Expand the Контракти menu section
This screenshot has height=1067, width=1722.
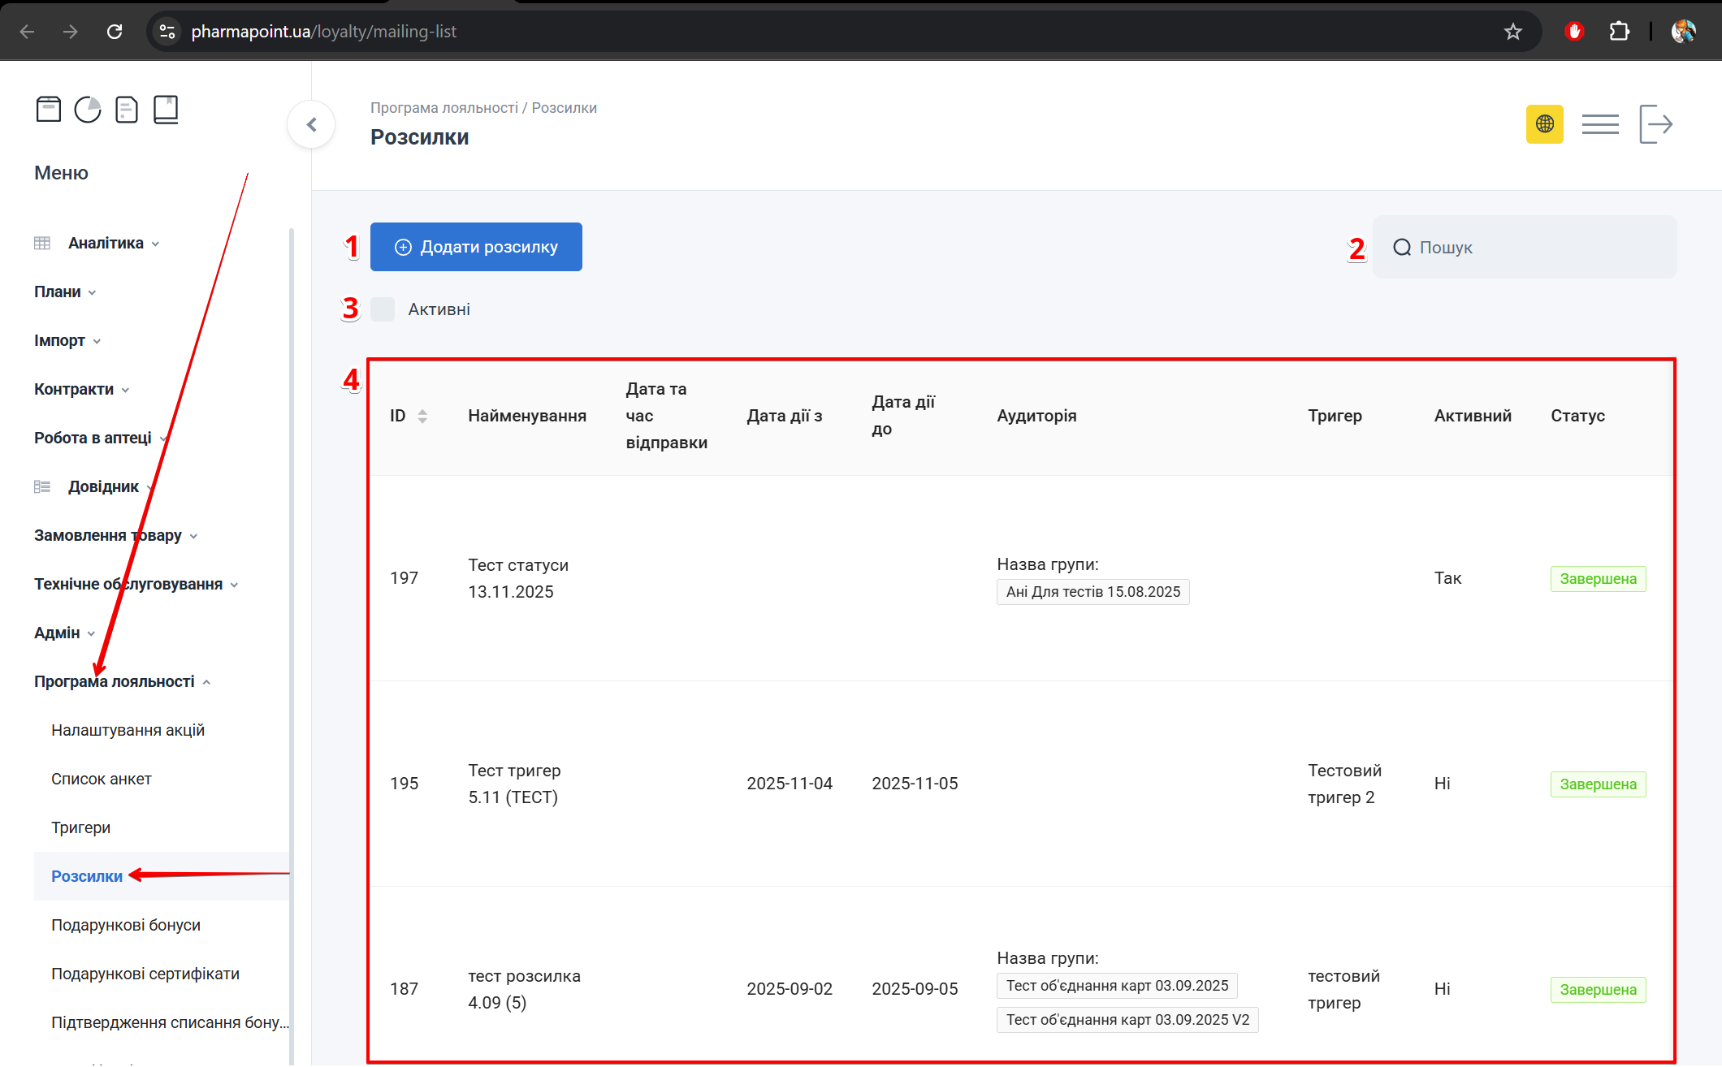pos(74,389)
